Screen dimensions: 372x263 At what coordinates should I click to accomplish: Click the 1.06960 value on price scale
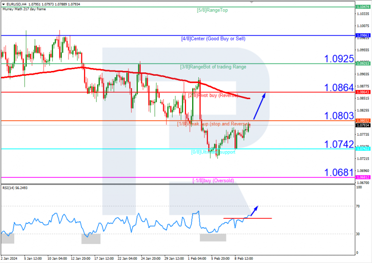click(363, 171)
